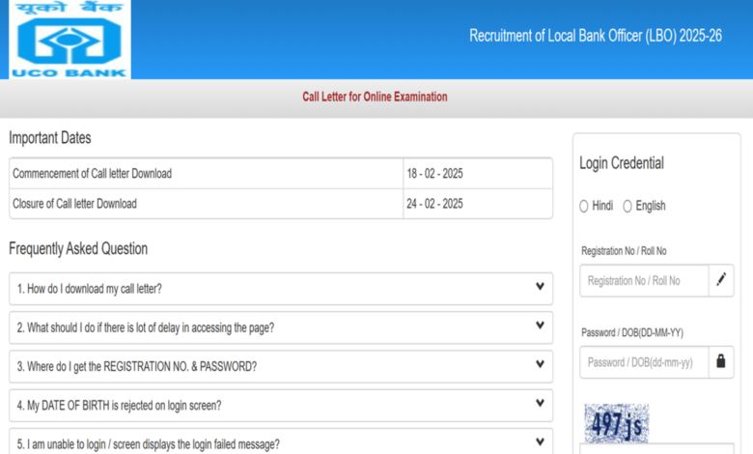Click the 'Frequently Asked Question' heading
This screenshot has height=454, width=753.
coord(78,249)
